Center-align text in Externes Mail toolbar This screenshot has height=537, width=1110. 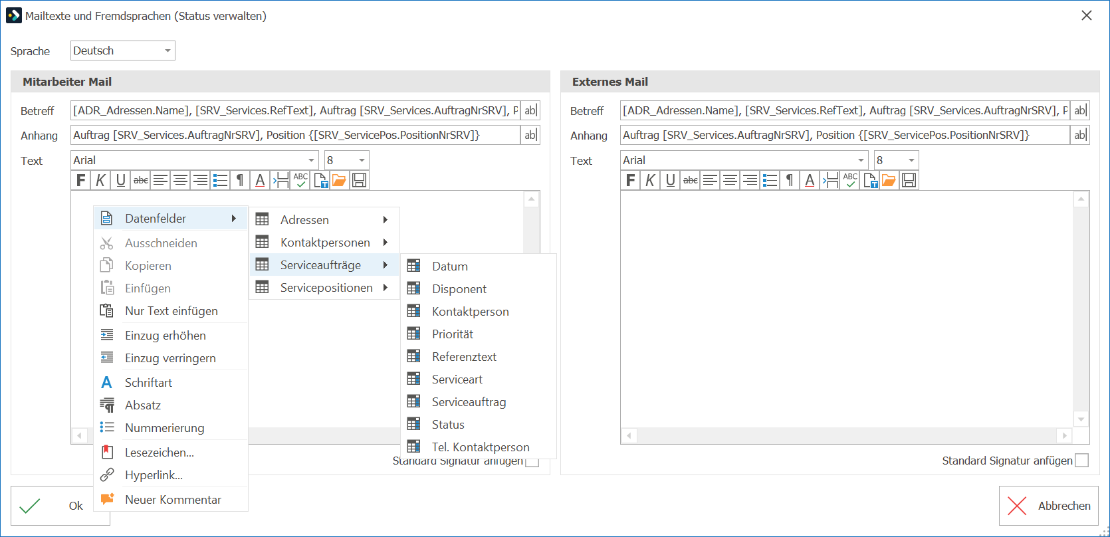pyautogui.click(x=730, y=180)
